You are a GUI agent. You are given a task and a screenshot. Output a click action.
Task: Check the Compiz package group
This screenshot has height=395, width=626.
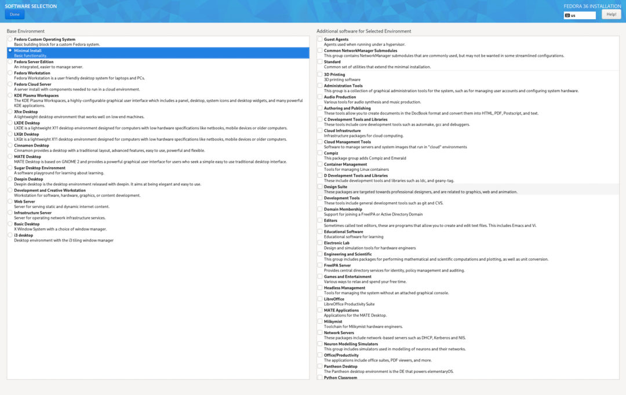point(320,152)
